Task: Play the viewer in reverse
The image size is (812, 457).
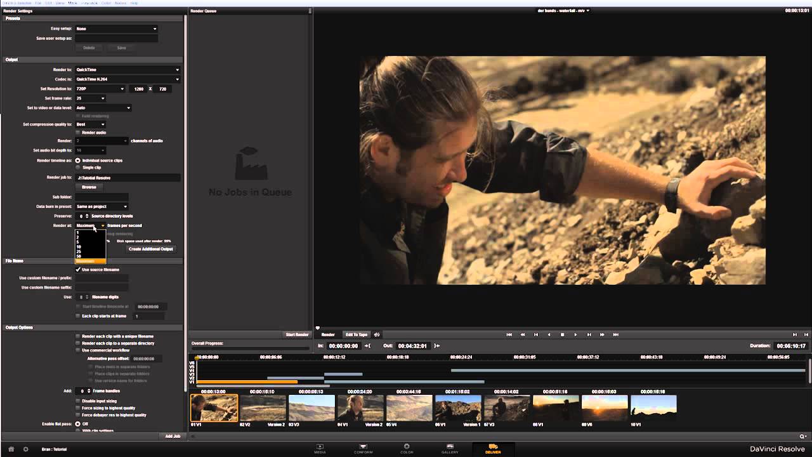Action: point(549,334)
